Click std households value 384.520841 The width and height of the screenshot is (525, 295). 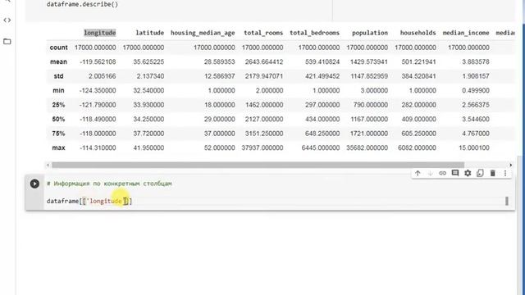point(418,76)
